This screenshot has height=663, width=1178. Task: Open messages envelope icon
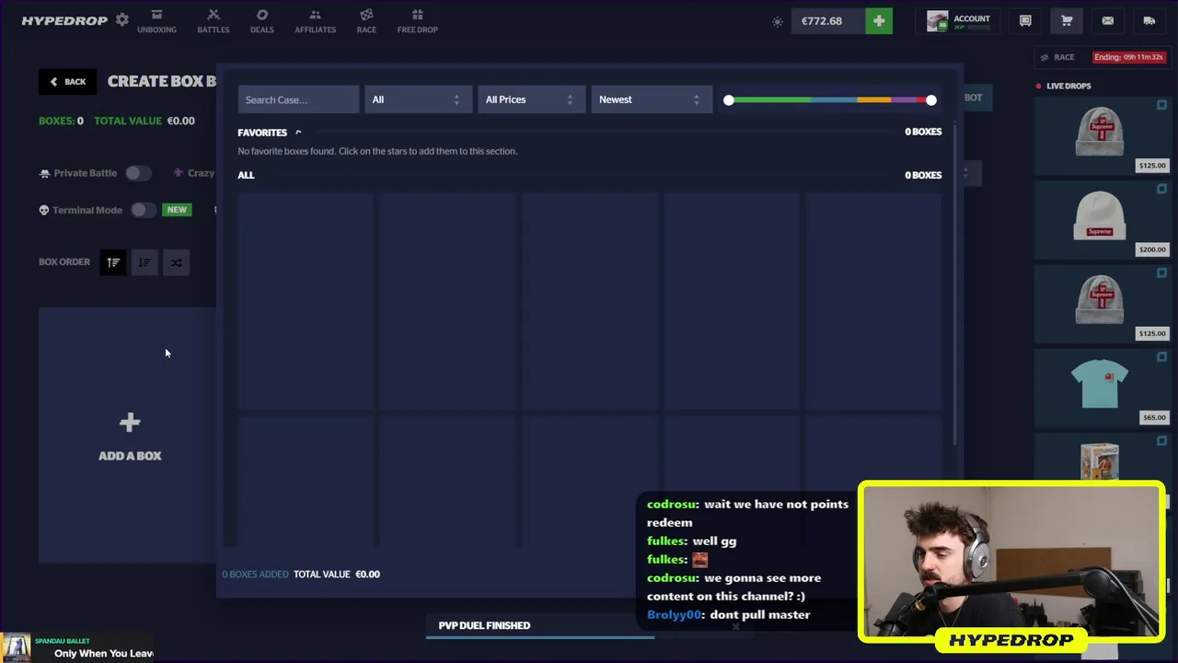coord(1108,20)
